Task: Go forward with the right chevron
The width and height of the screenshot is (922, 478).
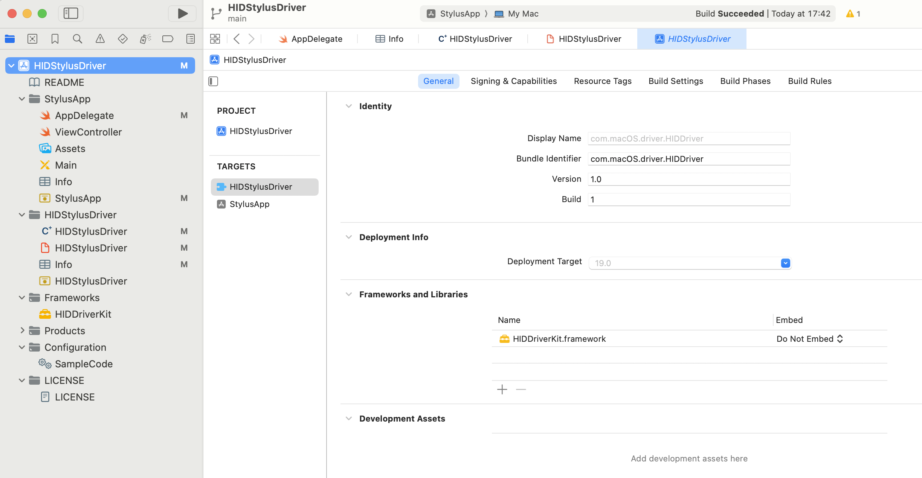Action: (x=252, y=39)
